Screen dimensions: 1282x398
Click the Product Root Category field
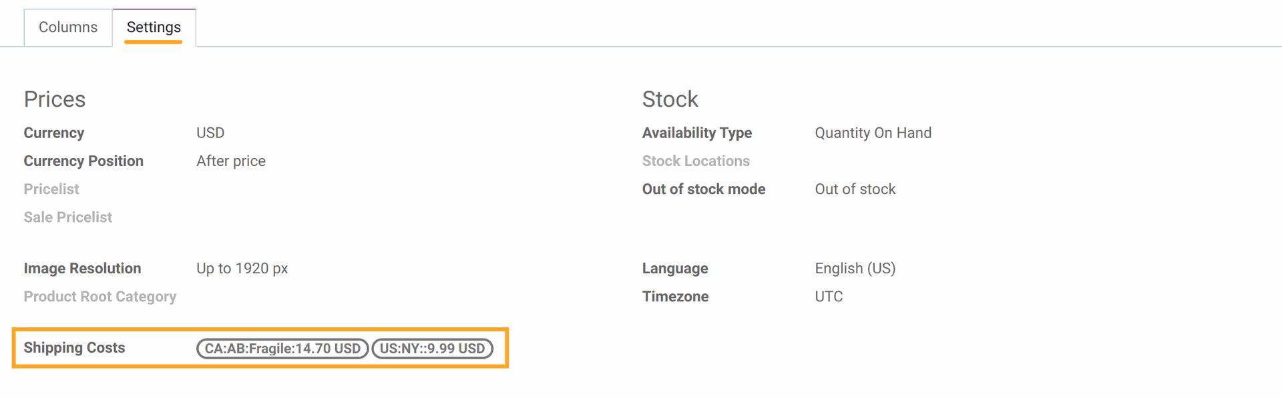pos(100,296)
